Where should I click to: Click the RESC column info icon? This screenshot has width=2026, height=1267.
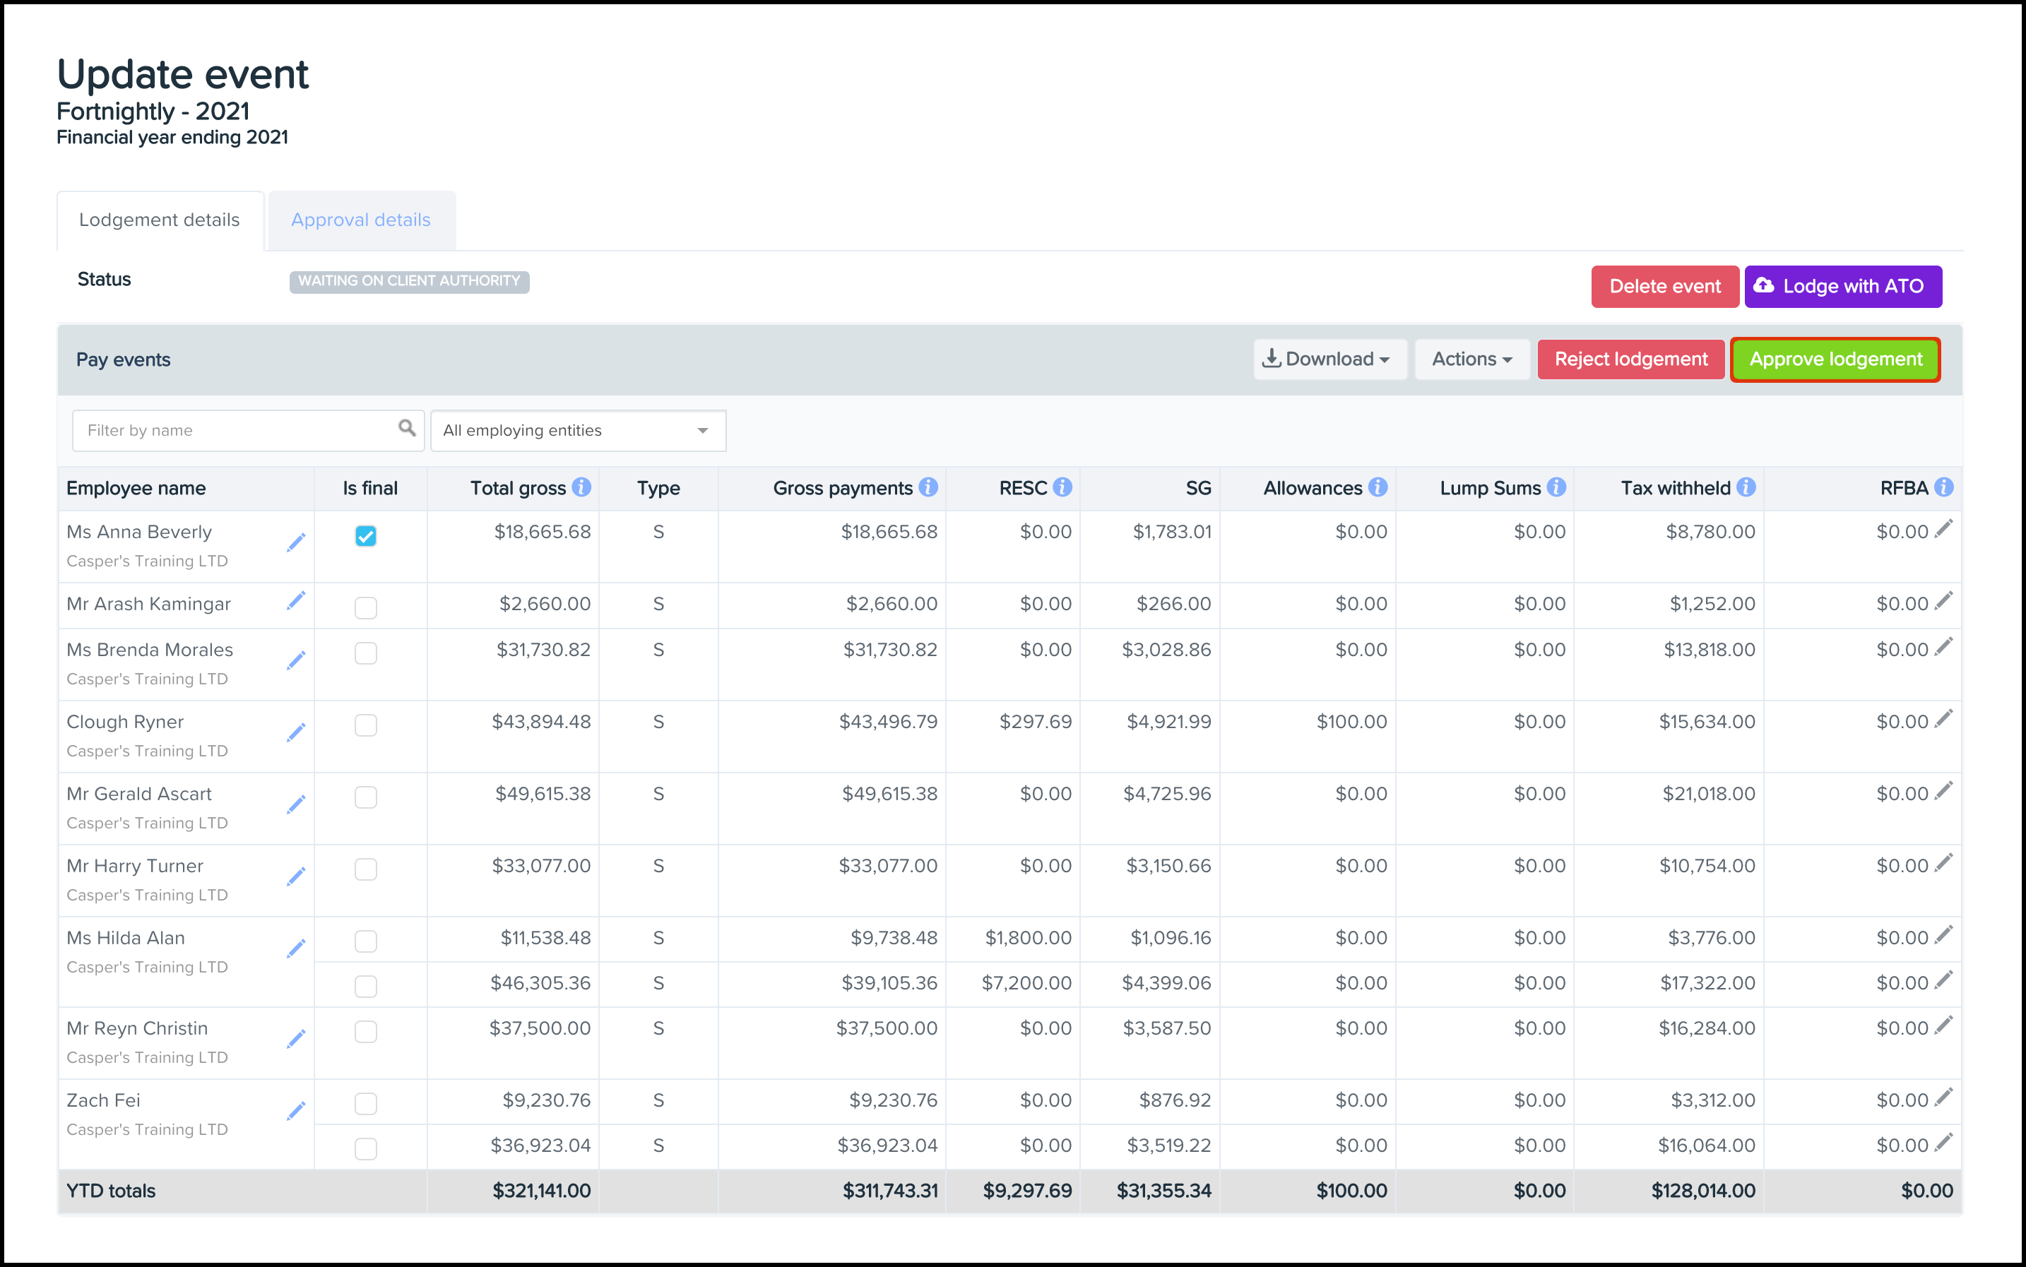[1062, 488]
